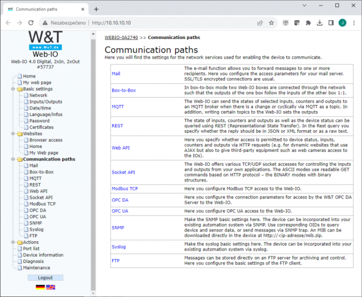Select OPC DA in the navigation tree
This screenshot has width=362, height=297.
coord(37,210)
